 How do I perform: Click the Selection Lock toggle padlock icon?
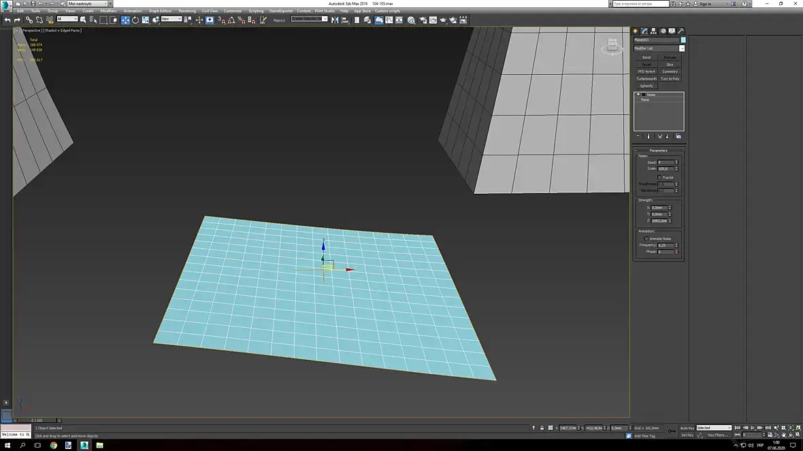click(x=542, y=428)
